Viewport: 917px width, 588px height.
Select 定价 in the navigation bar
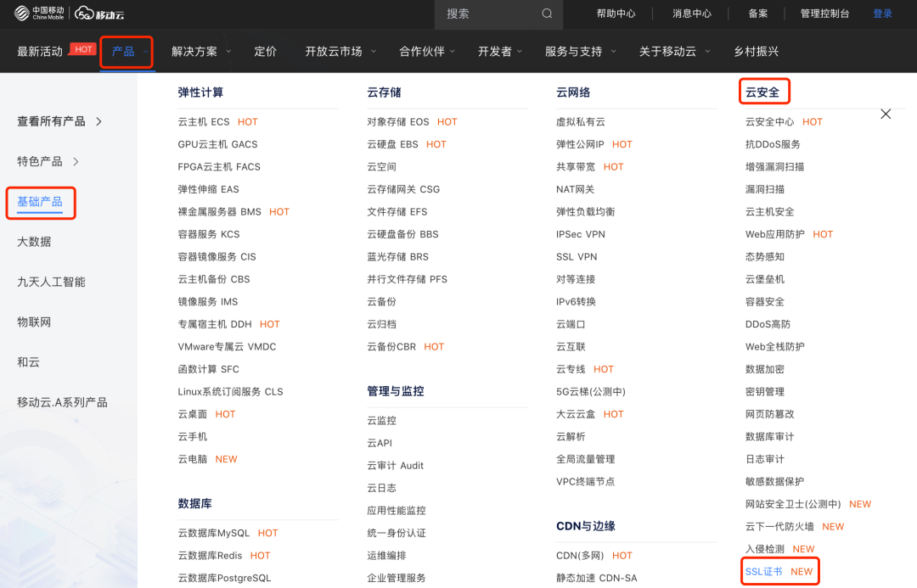click(x=266, y=52)
